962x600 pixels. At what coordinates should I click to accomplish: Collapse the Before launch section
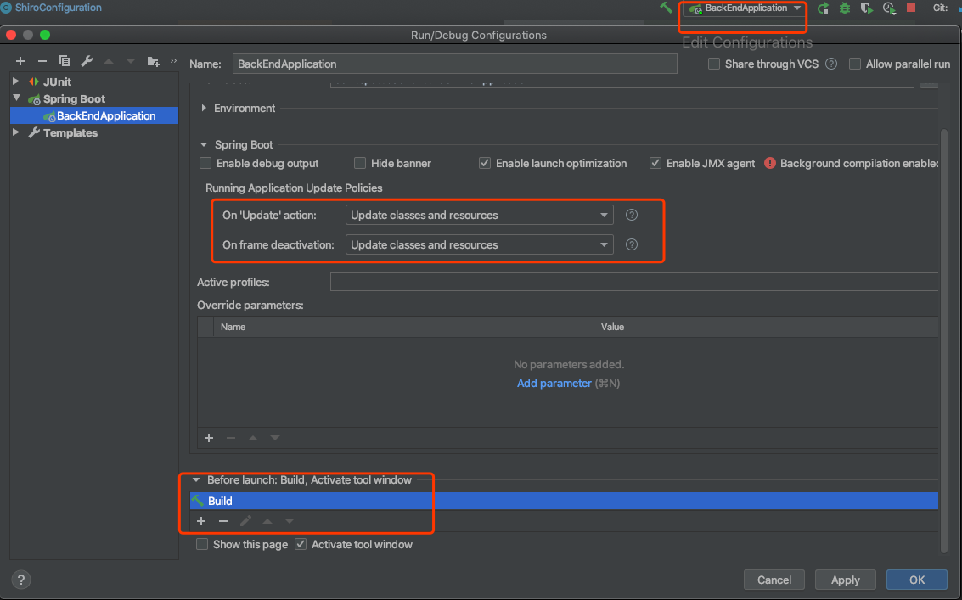tap(196, 479)
